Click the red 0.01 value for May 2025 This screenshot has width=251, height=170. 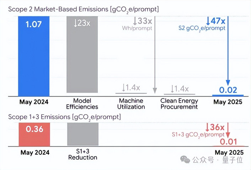coord(228,142)
